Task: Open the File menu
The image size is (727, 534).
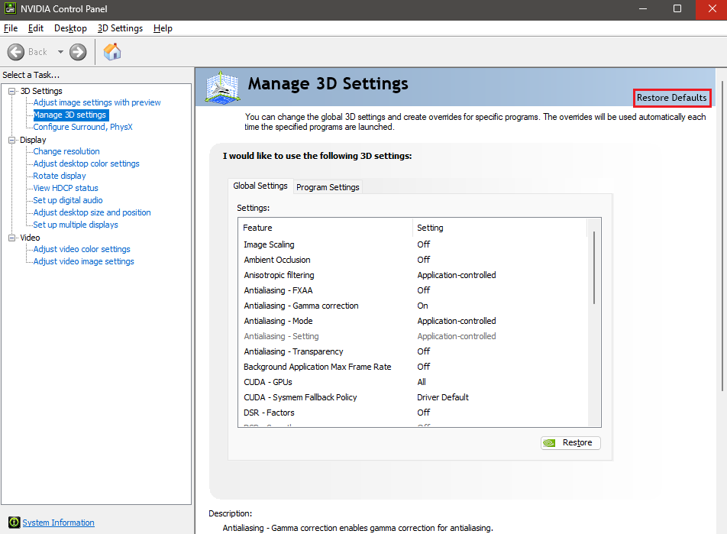Action: click(x=11, y=28)
